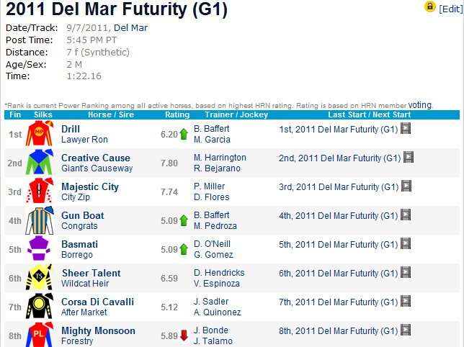This screenshot has height=347, width=464.
Task: Click the video replay icon for Corsa Di Cavalli
Action: (x=406, y=302)
